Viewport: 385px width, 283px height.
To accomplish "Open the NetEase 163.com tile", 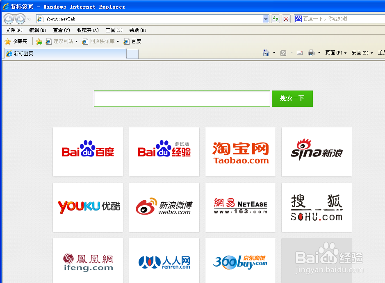I will click(x=240, y=207).
